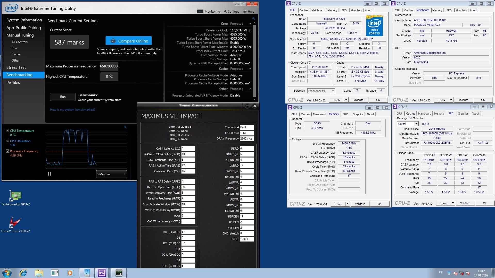The height and width of the screenshot is (278, 495).
Task: Pause the XTU monitoring graph
Action: coord(49,174)
